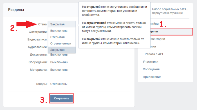This screenshot has height=110, width=197.
Task: Open Приложения in sidebar menu
Action: (x=152, y=77)
